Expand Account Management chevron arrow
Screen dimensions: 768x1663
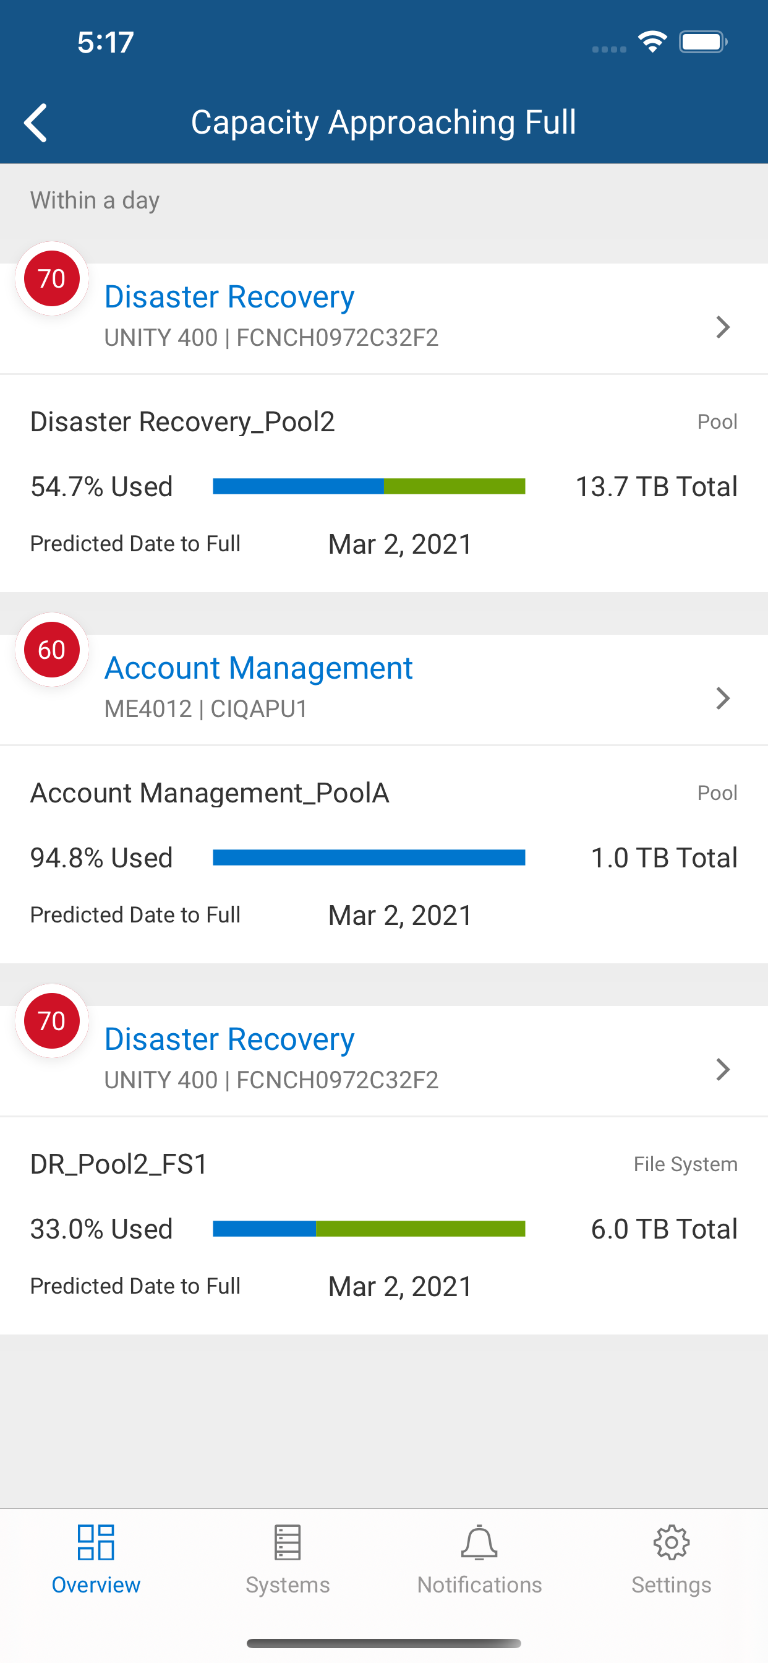pyautogui.click(x=723, y=698)
